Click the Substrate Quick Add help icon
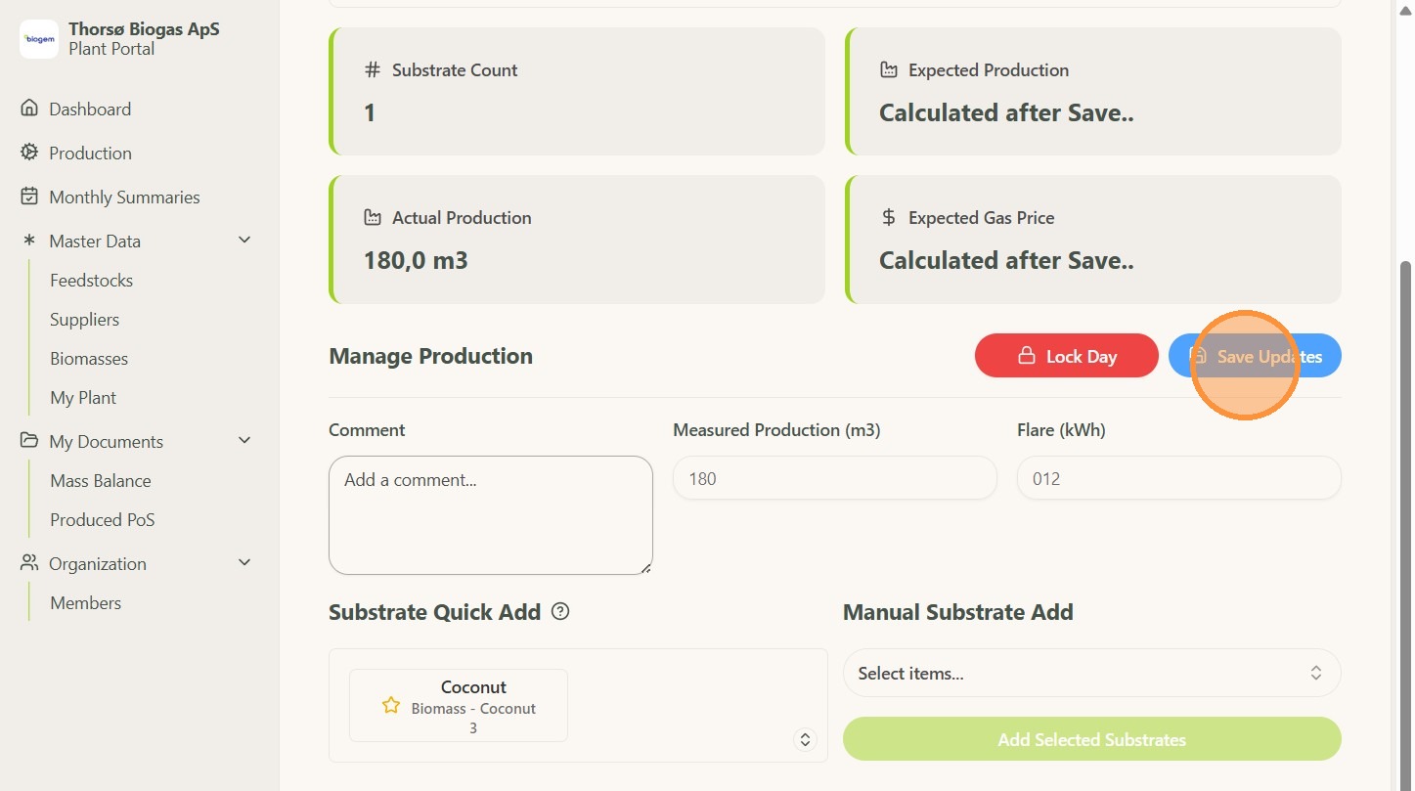The width and height of the screenshot is (1415, 791). (560, 612)
